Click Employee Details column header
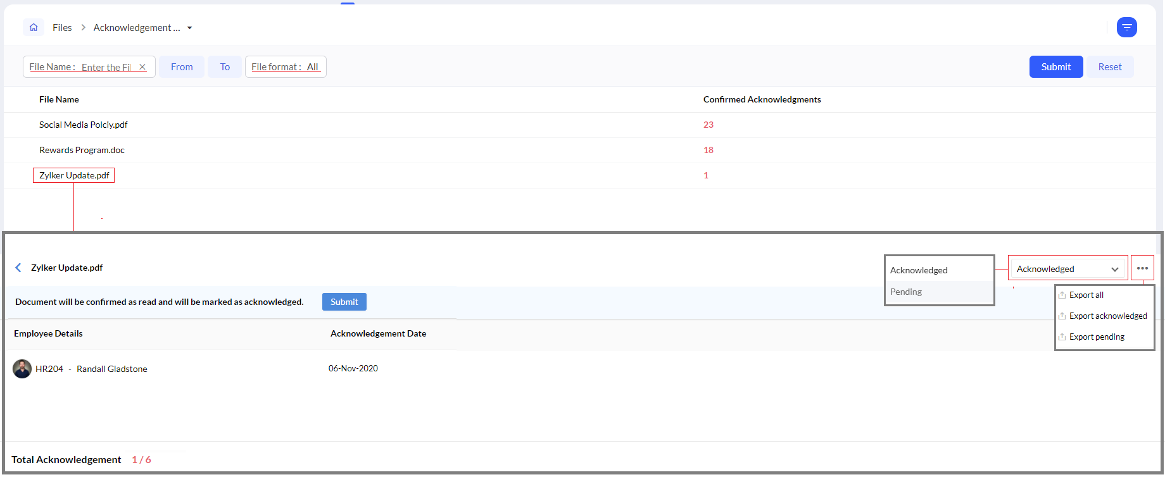This screenshot has height=477, width=1165. [48, 333]
